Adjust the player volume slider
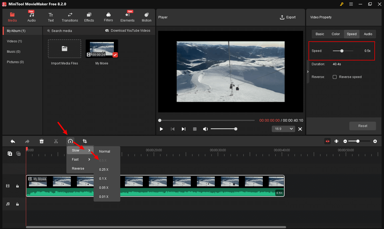384x229 pixels. point(236,129)
